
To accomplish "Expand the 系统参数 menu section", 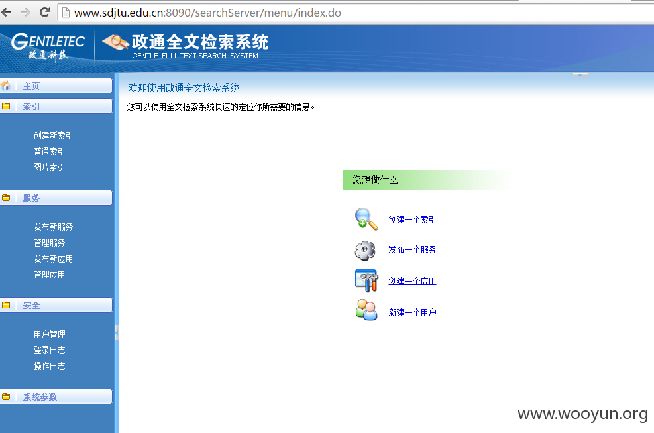I will [x=56, y=397].
